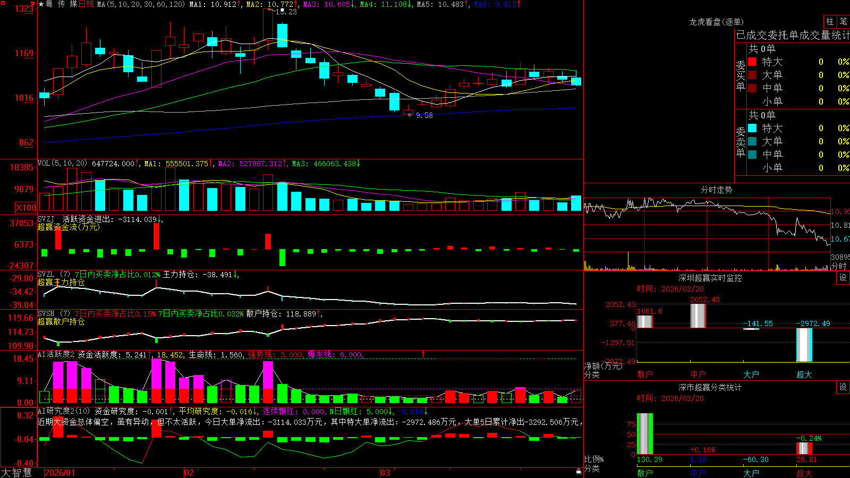Click the 02 month marker on time axis

point(189,473)
